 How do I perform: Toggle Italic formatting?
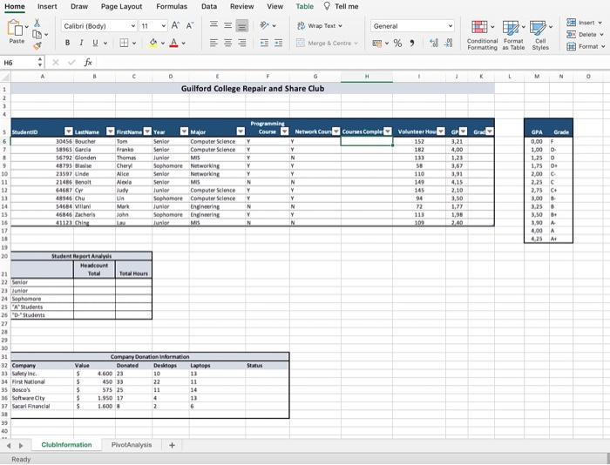pyautogui.click(x=81, y=43)
